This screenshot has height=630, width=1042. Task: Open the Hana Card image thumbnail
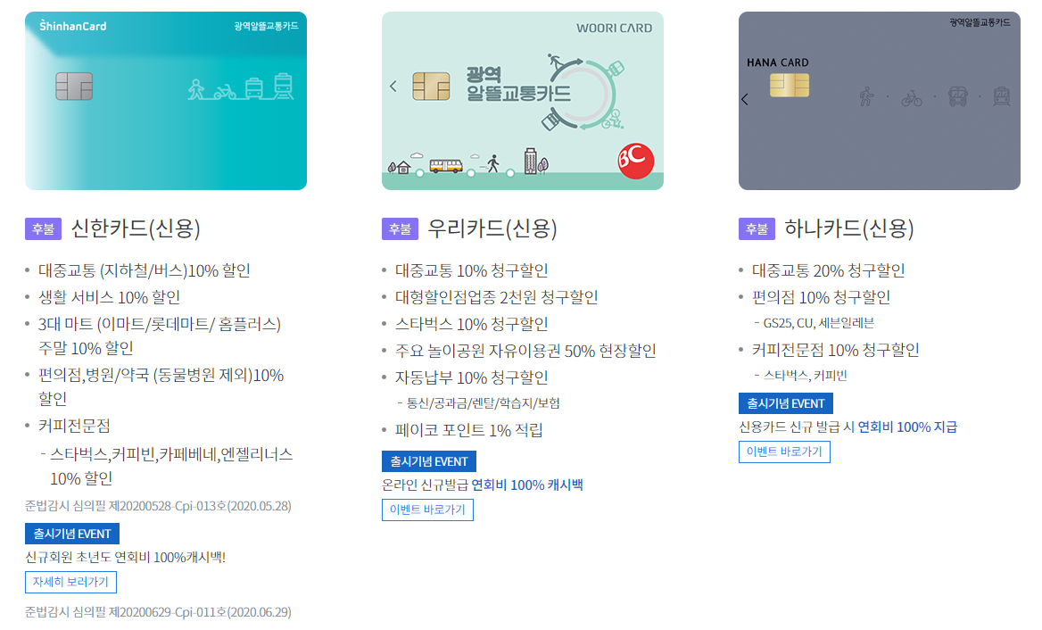point(880,101)
